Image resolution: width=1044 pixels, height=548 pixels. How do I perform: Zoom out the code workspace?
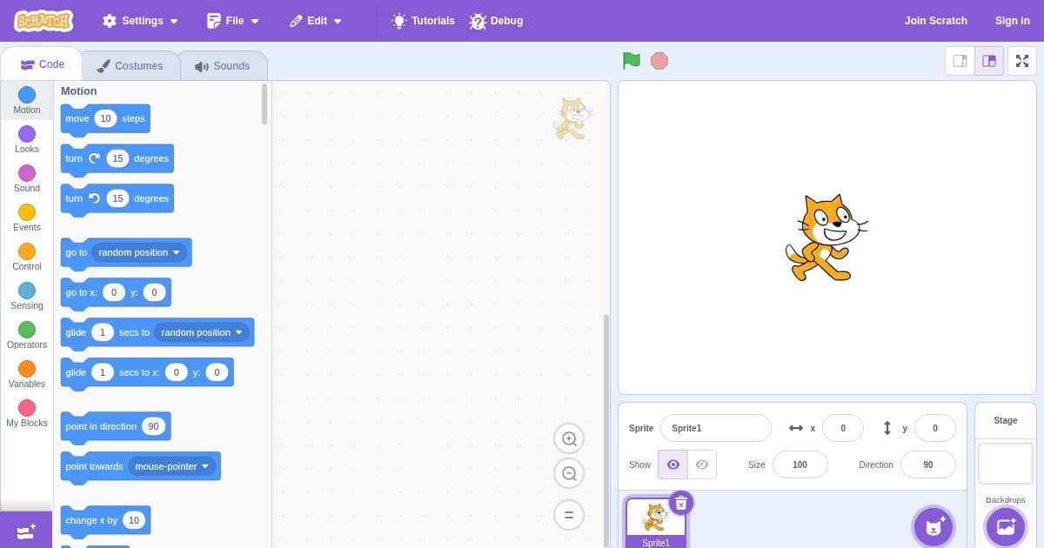pos(569,474)
